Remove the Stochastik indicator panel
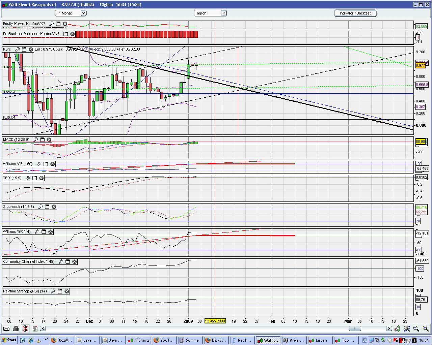Screen dimensions: 432x345 pos(54,207)
